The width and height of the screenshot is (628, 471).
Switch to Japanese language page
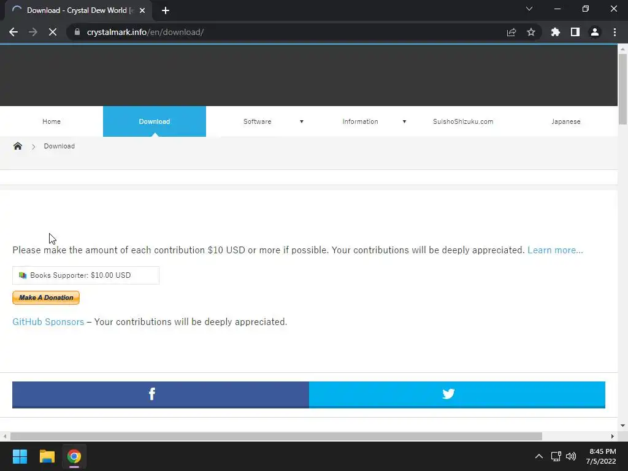[x=566, y=121]
